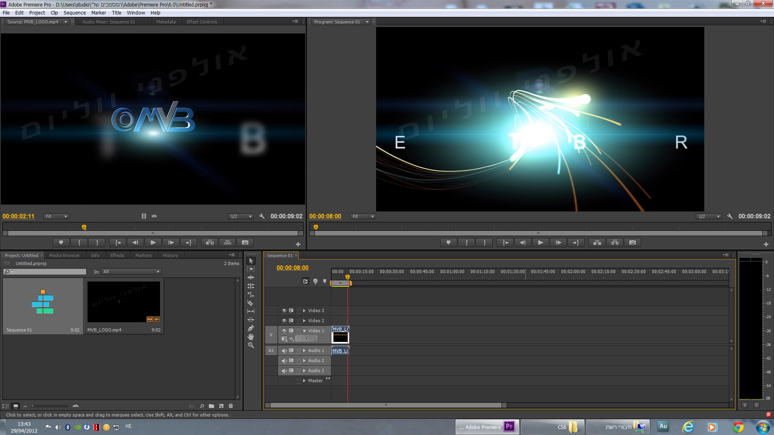774x435 pixels.
Task: Select the Hand tool
Action: (250, 337)
